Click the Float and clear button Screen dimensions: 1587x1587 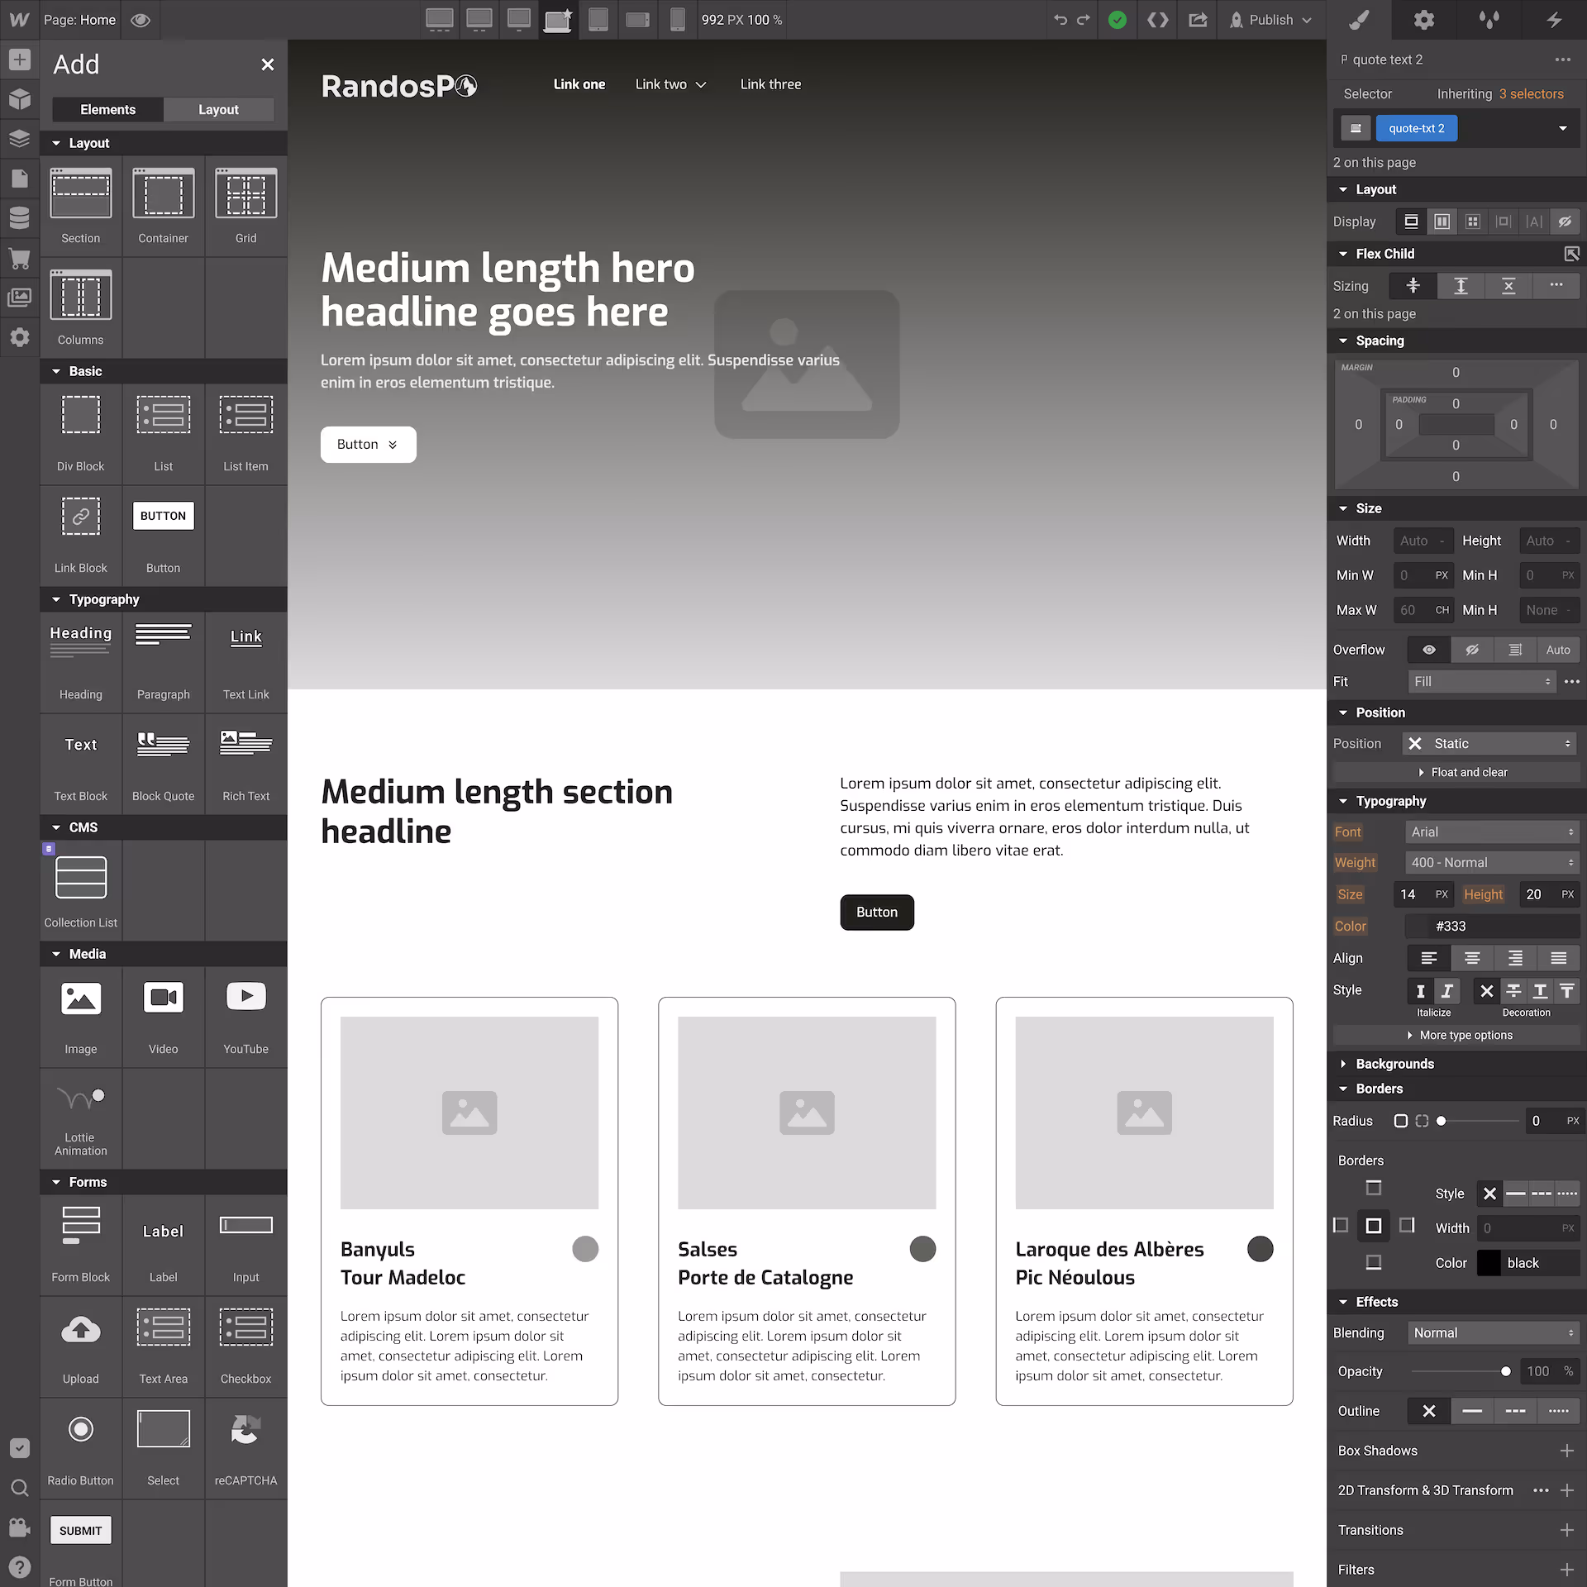point(1464,771)
